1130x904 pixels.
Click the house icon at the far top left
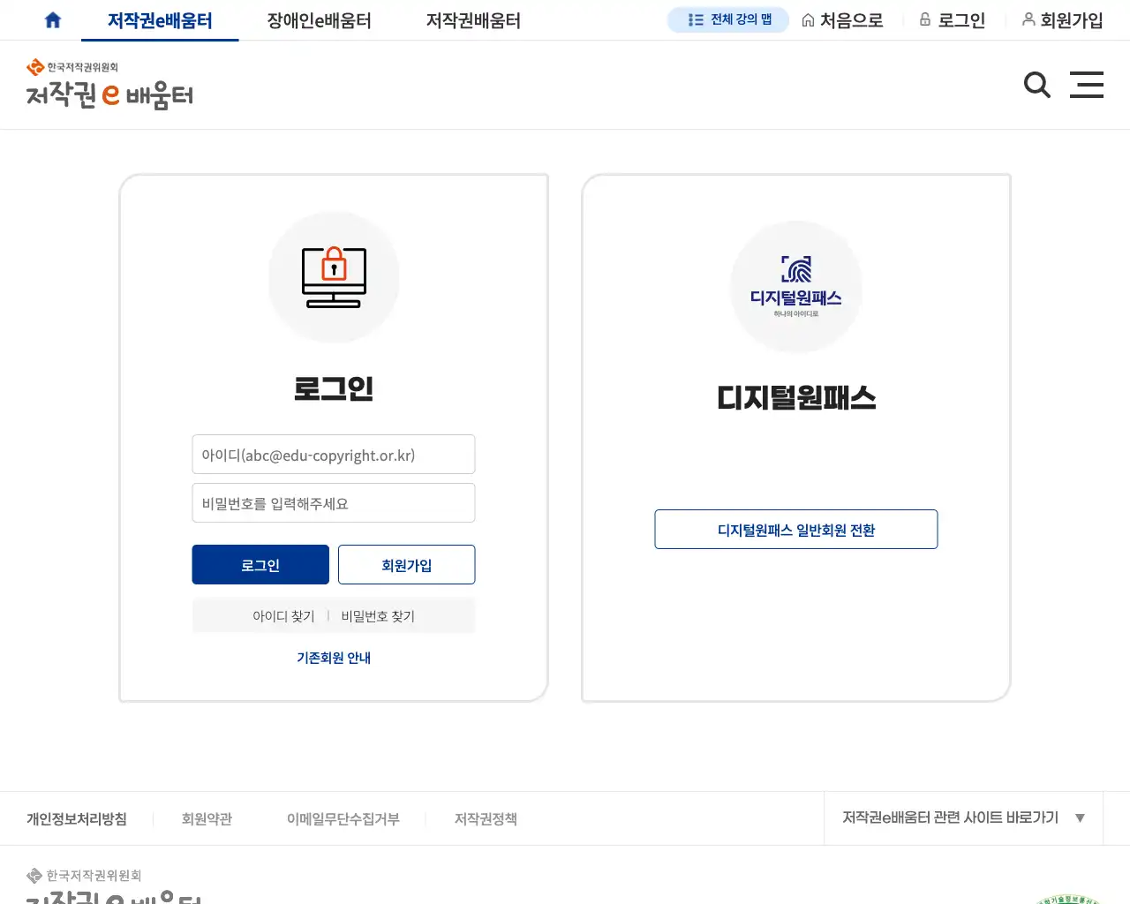(x=52, y=19)
